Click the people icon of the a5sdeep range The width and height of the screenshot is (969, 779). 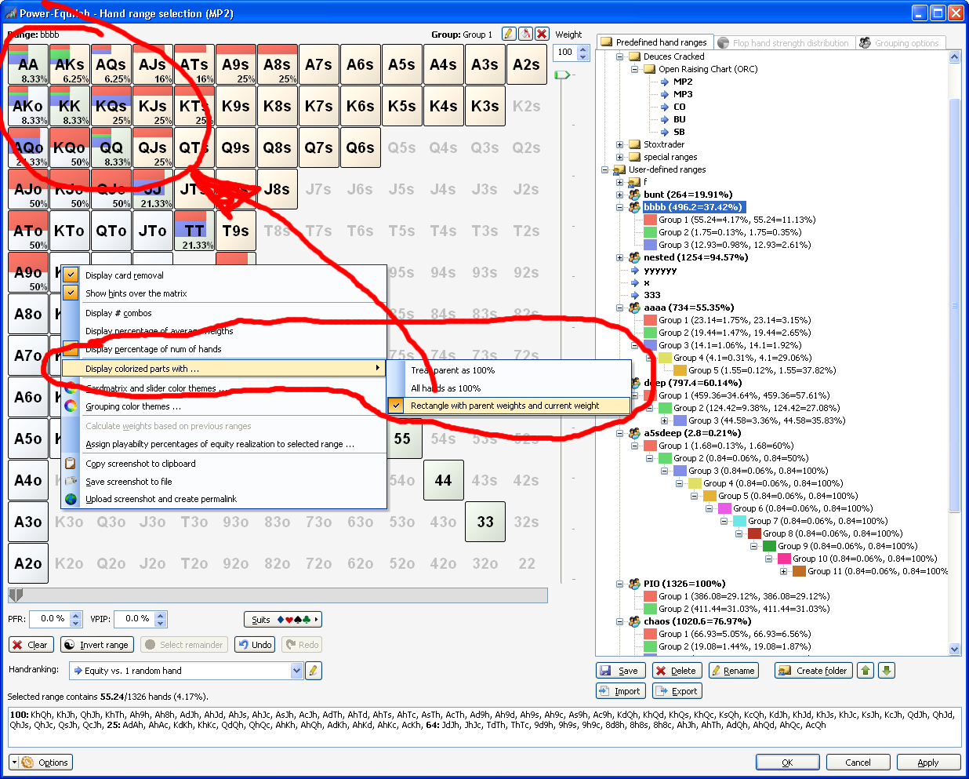[635, 433]
